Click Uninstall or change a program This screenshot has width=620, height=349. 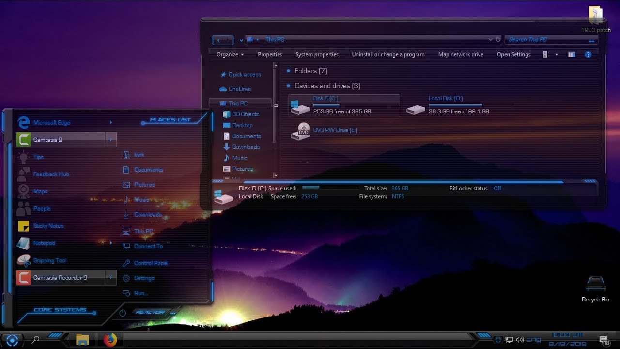(388, 55)
